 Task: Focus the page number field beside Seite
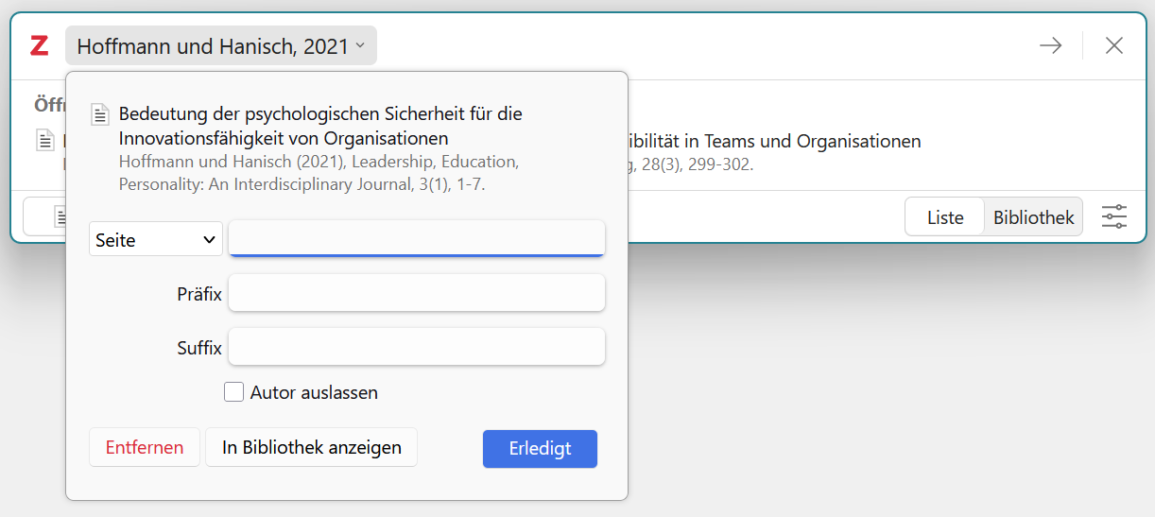tap(417, 238)
